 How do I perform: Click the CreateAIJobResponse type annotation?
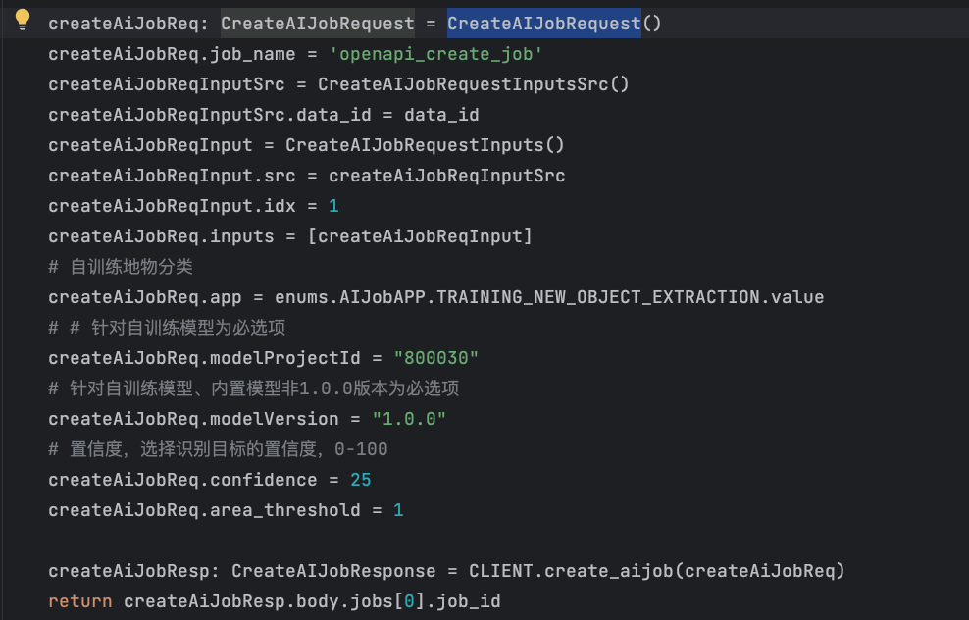coord(333,571)
